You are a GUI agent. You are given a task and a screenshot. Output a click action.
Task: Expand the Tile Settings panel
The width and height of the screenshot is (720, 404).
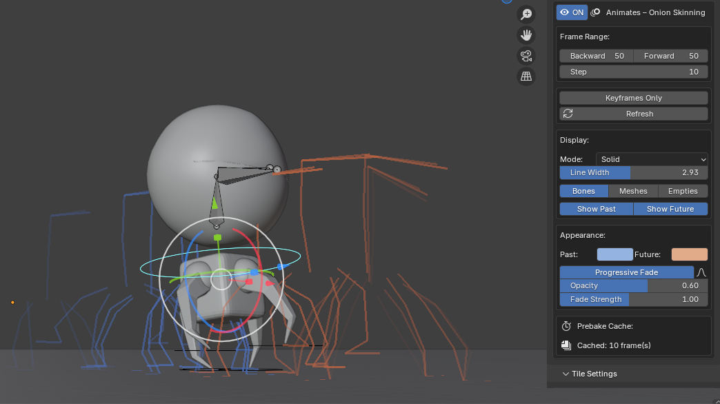[594, 374]
